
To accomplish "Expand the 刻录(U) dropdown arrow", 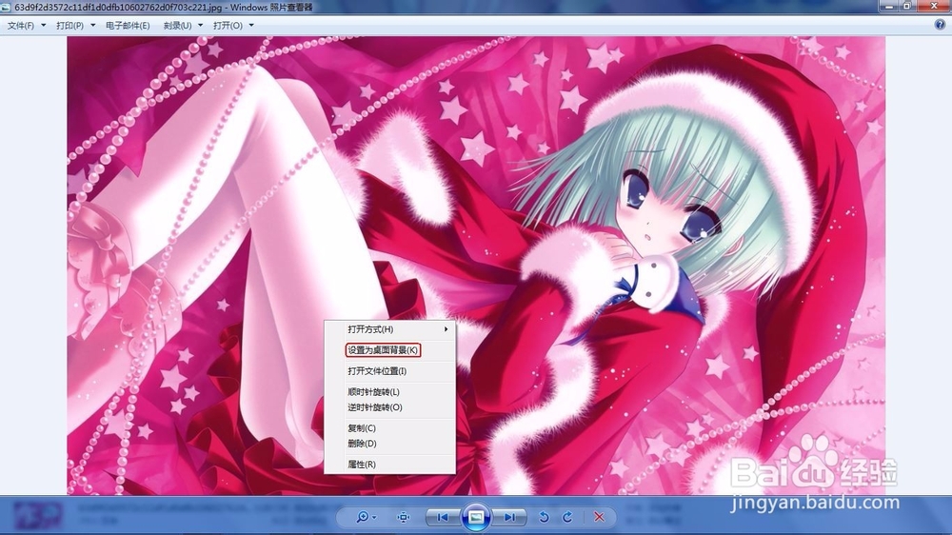I will point(200,26).
